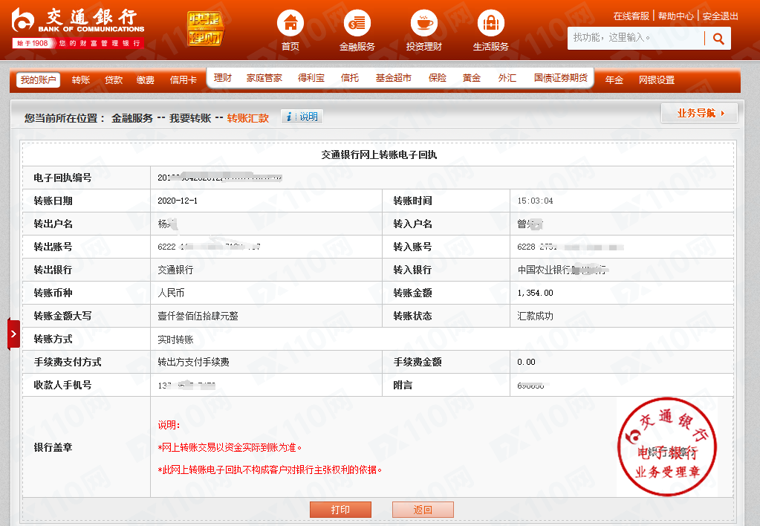
Task: Open 外汇 submenu item
Action: 507,78
